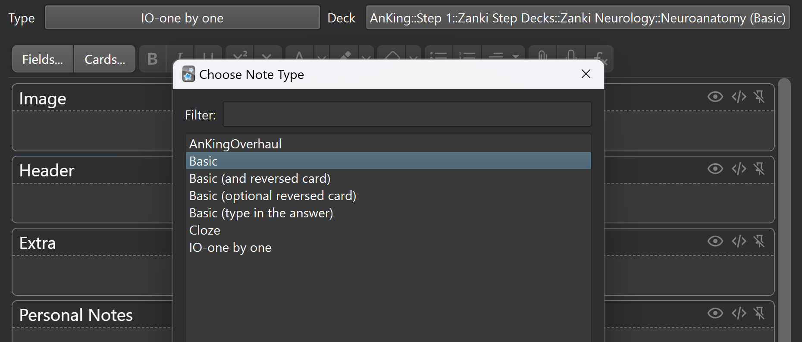Click into the Filter text box
802x342 pixels.
407,115
